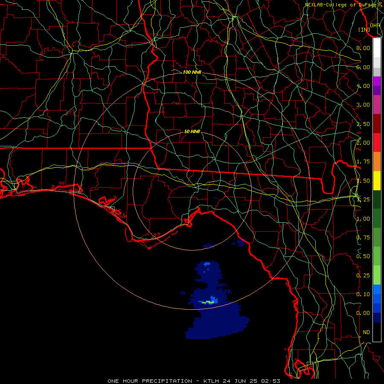This screenshot has height=384, width=384.
Task: Click the light blue swatch above 0.10
Action: click(377, 289)
